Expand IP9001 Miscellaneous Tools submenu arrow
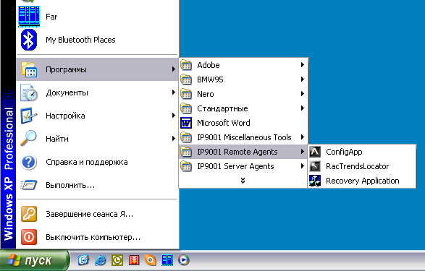 tap(303, 137)
